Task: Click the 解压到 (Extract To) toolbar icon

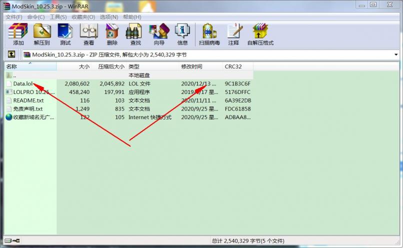Action: [x=42, y=31]
